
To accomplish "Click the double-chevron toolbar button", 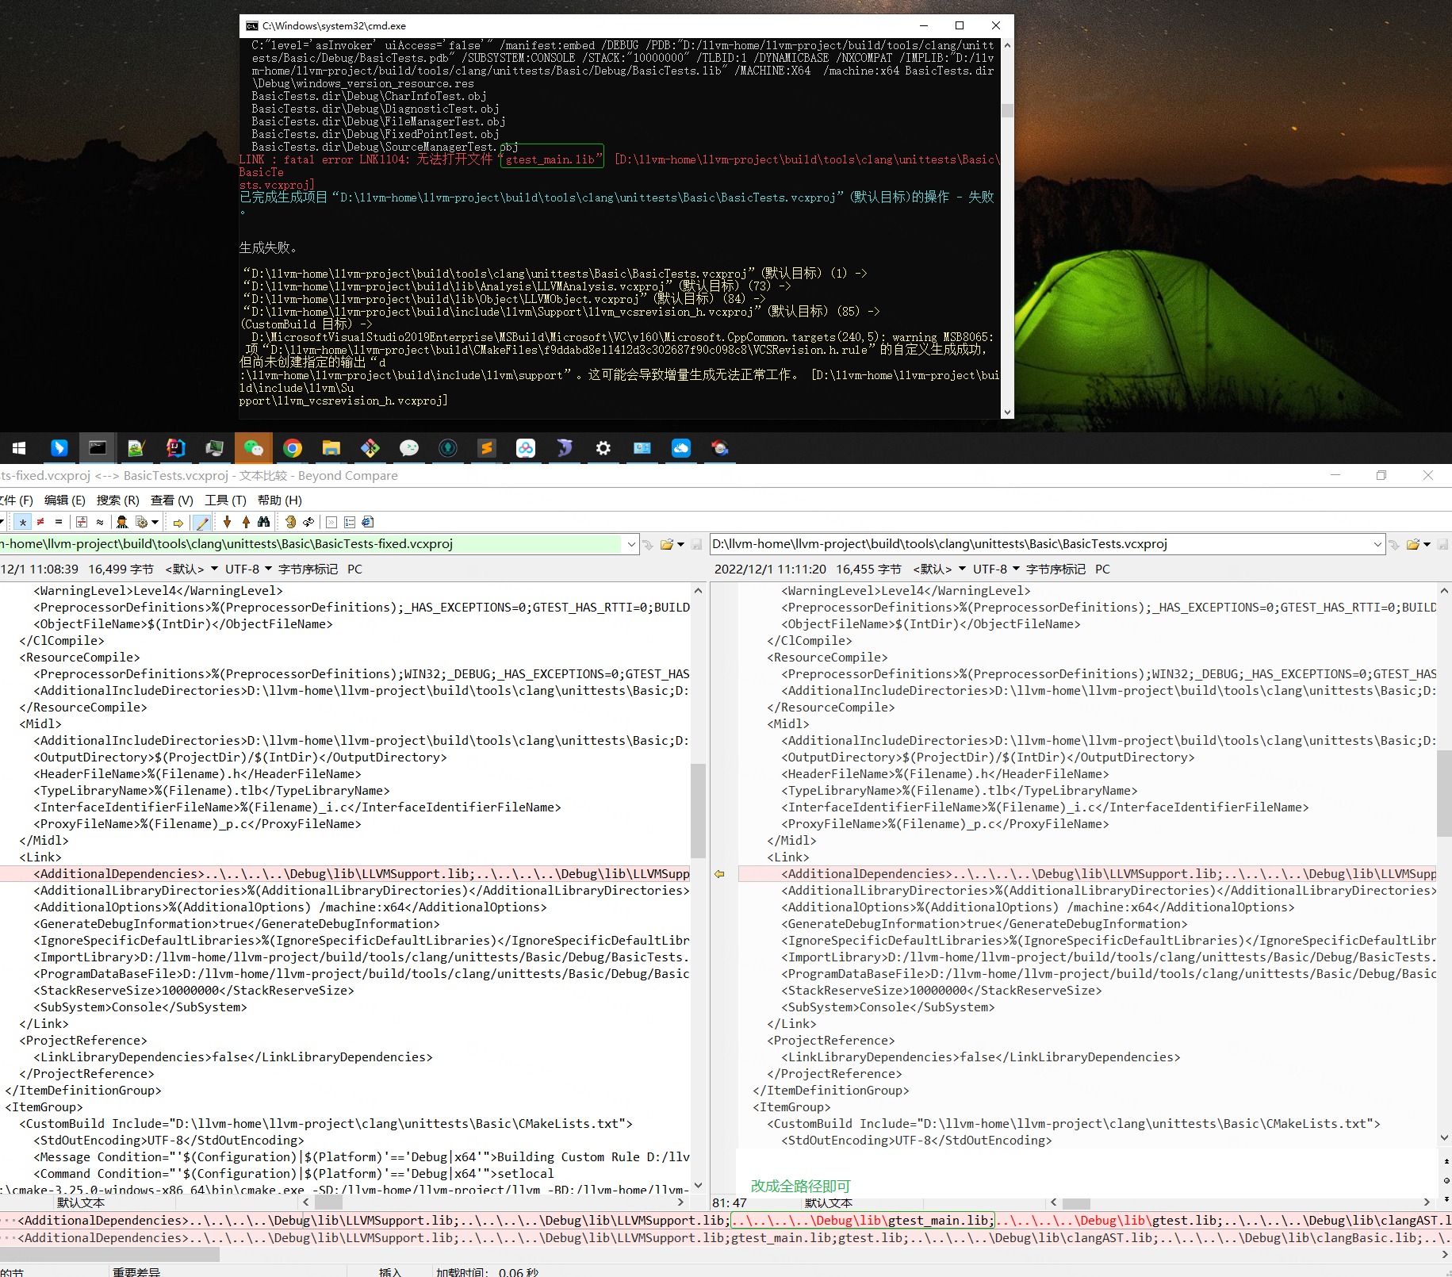I will pyautogui.click(x=331, y=522).
